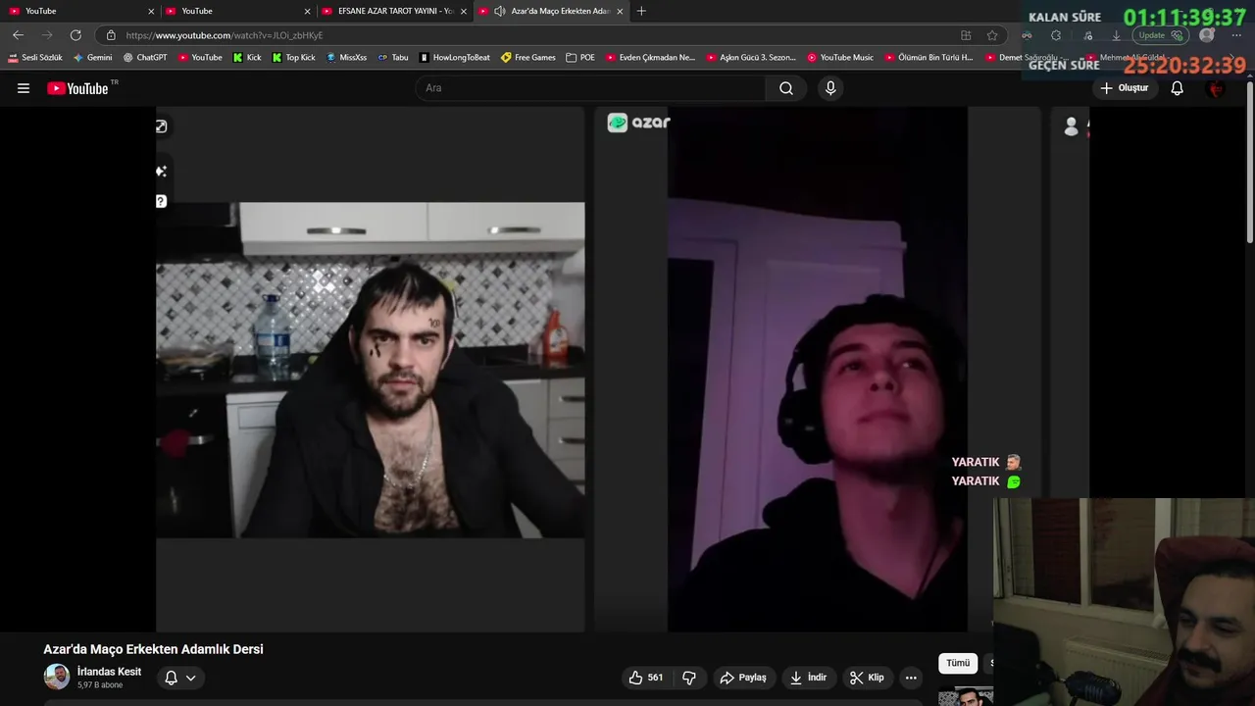The width and height of the screenshot is (1255, 706).
Task: Open the YouTube account avatar menu
Action: [x=1216, y=88]
